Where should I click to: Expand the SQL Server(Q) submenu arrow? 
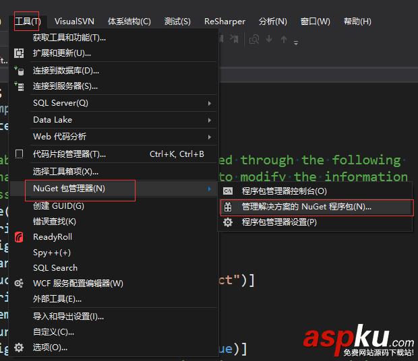pyautogui.click(x=210, y=103)
